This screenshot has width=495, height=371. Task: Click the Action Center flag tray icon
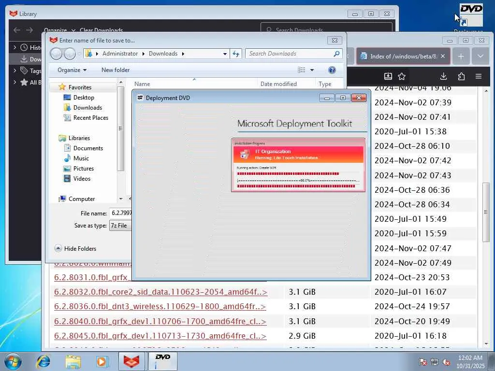point(422,362)
